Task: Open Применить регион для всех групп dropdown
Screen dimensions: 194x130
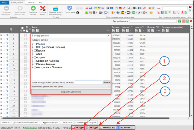Action: tap(71, 87)
